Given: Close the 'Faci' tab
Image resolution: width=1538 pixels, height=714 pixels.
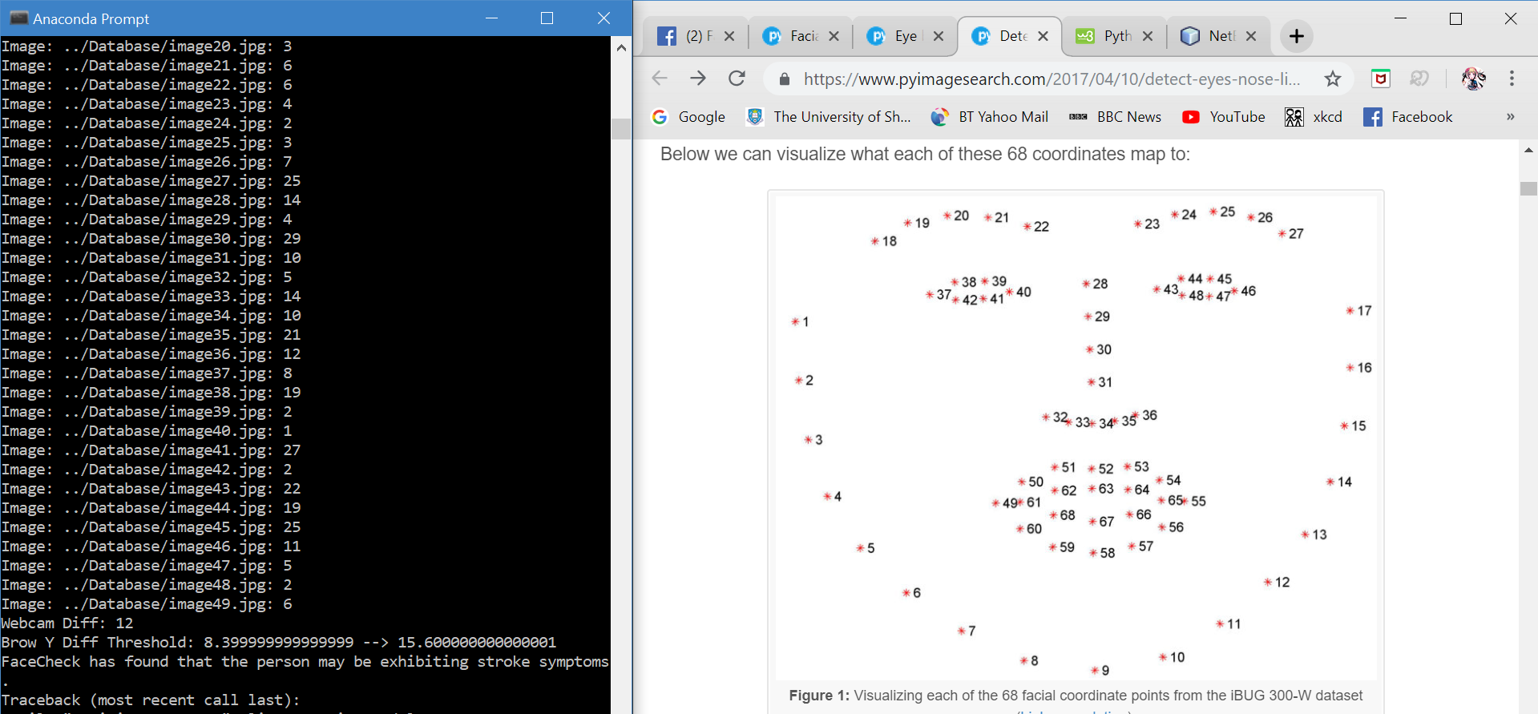Looking at the screenshot, I should click(x=834, y=36).
